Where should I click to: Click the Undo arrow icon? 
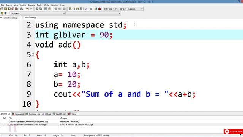(x=27, y=9)
